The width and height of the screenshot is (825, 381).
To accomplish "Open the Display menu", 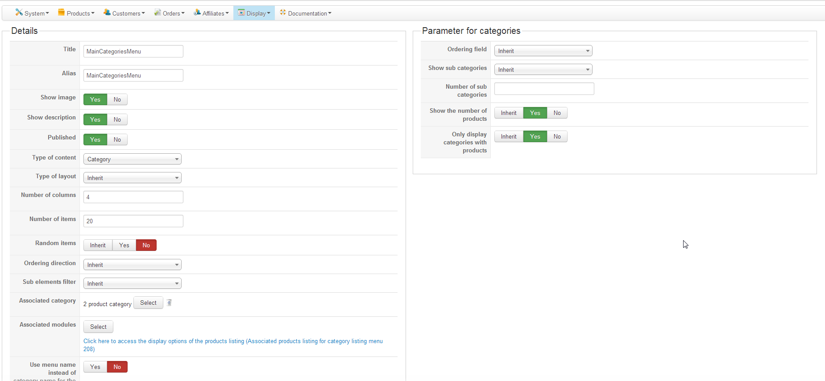I will tap(254, 13).
